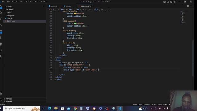Open the Run menu
Viewport: 197px width, 111px height.
pyautogui.click(x=32, y=2)
